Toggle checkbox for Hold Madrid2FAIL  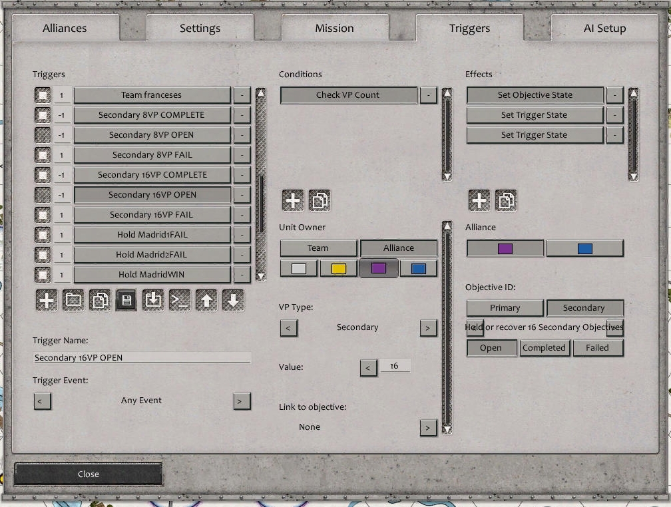43,255
